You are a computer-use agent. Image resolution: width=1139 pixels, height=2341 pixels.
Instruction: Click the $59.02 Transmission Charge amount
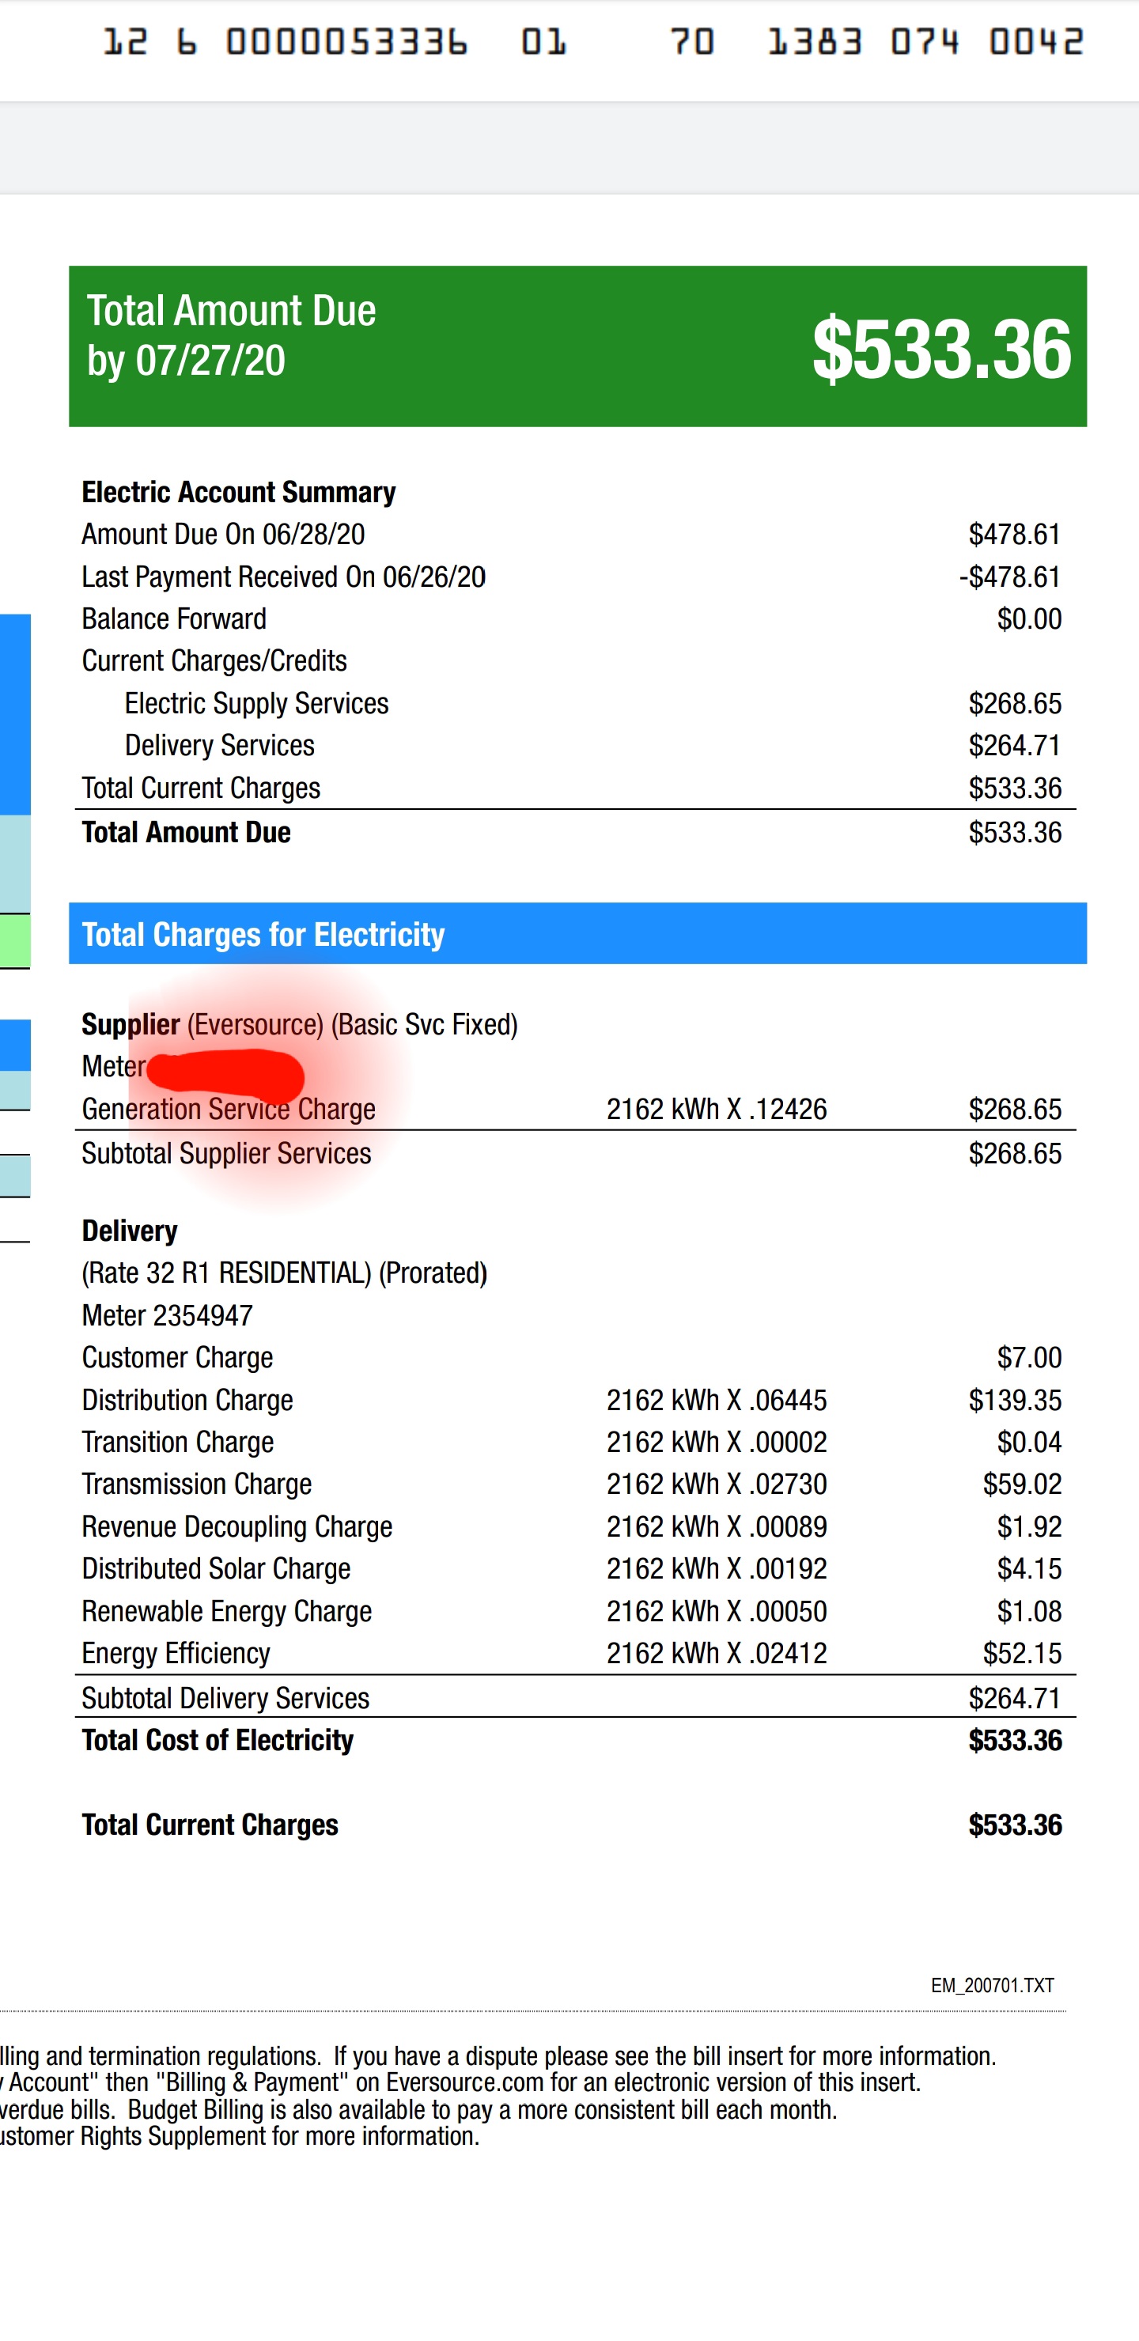point(1022,1484)
